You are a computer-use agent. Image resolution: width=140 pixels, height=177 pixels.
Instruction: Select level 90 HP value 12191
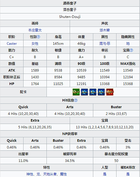81,84
